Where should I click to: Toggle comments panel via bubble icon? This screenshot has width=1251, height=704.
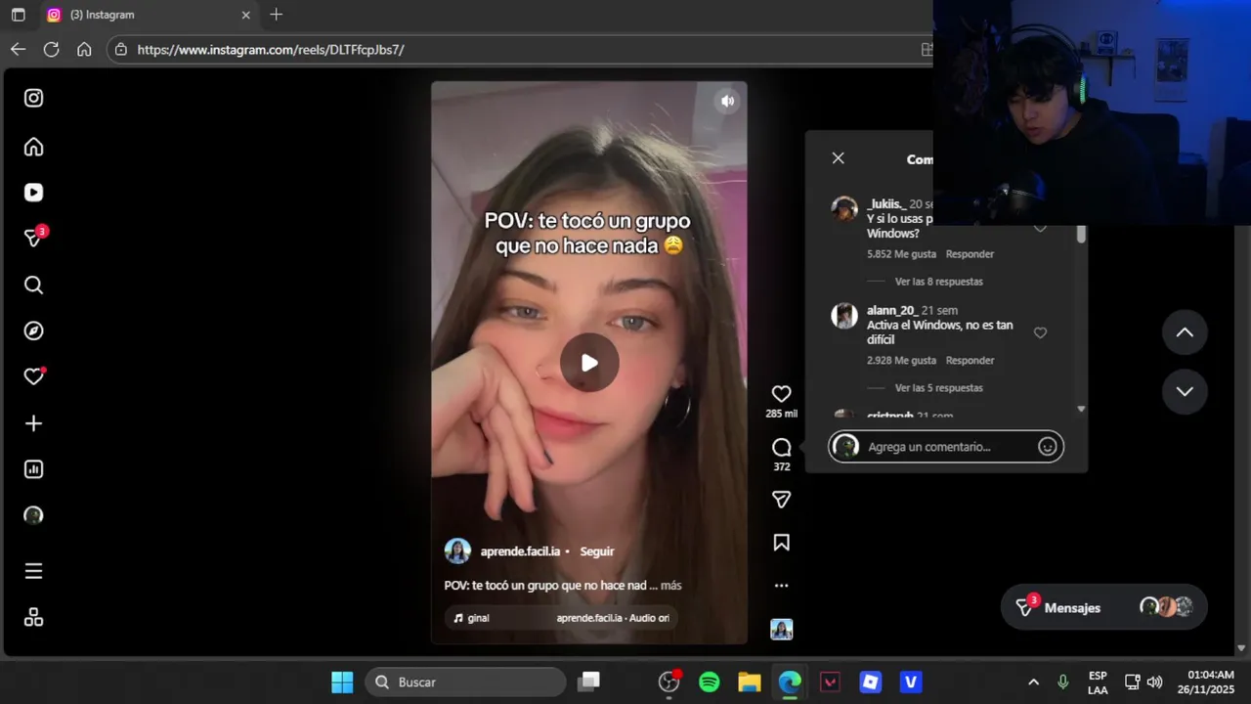781,447
